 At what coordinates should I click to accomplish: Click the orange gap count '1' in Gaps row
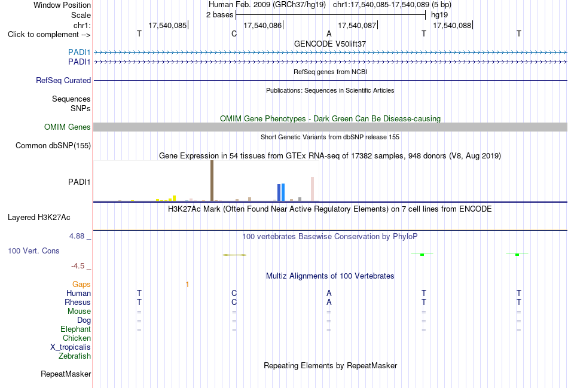click(187, 285)
